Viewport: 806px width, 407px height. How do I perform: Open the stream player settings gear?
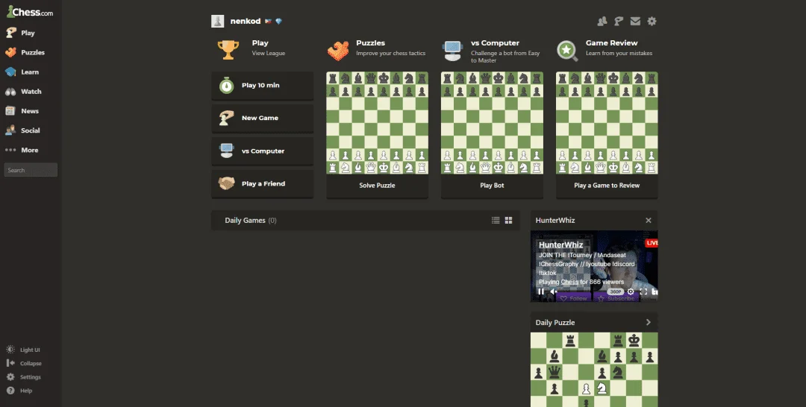point(631,291)
